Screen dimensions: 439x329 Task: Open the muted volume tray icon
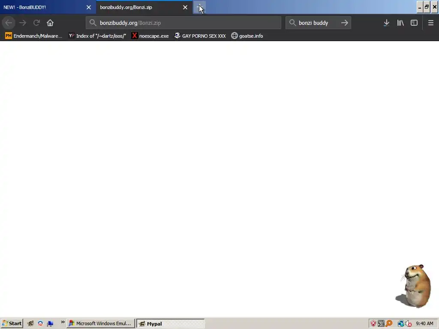coord(408,324)
